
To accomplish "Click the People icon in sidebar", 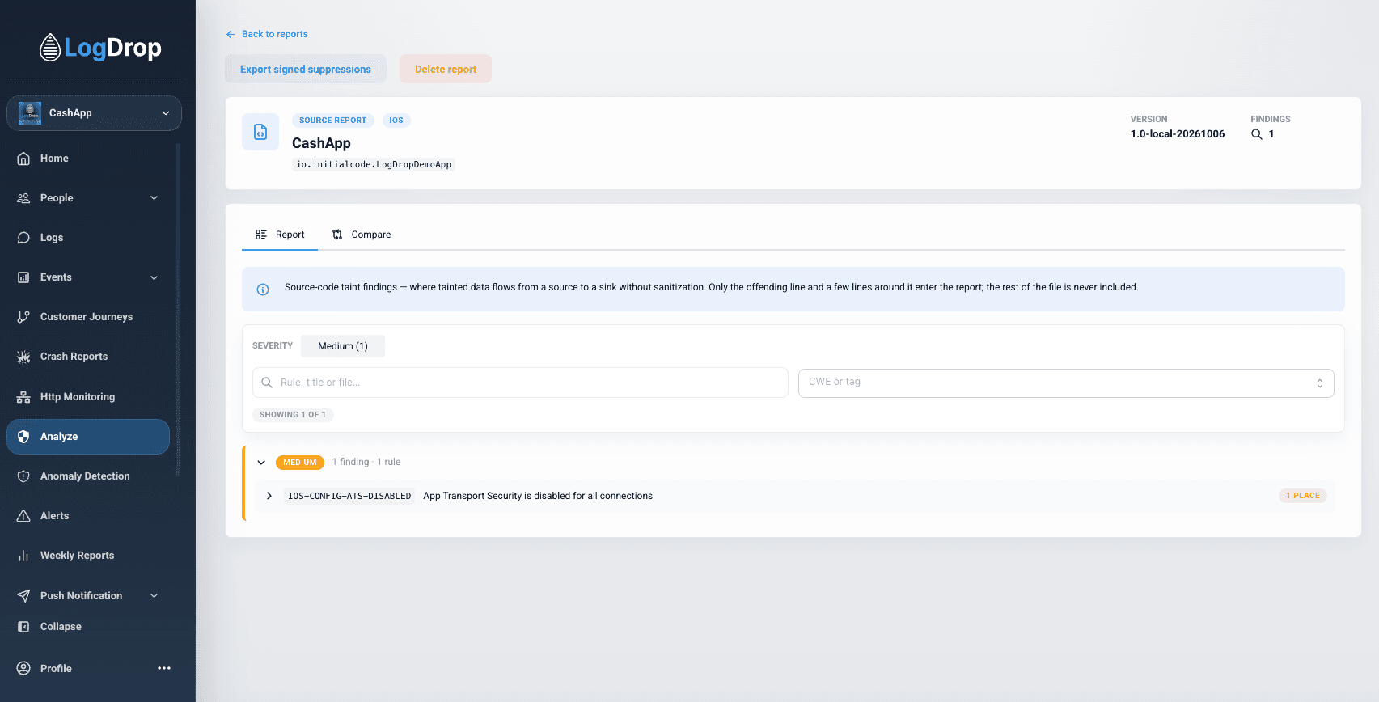I will (x=23, y=198).
